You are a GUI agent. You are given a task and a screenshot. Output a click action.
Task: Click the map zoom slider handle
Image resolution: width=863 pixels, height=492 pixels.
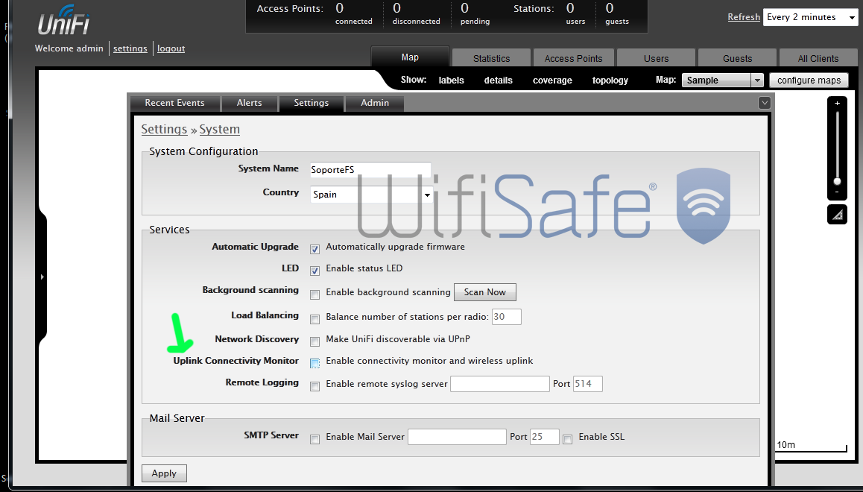pos(837,181)
